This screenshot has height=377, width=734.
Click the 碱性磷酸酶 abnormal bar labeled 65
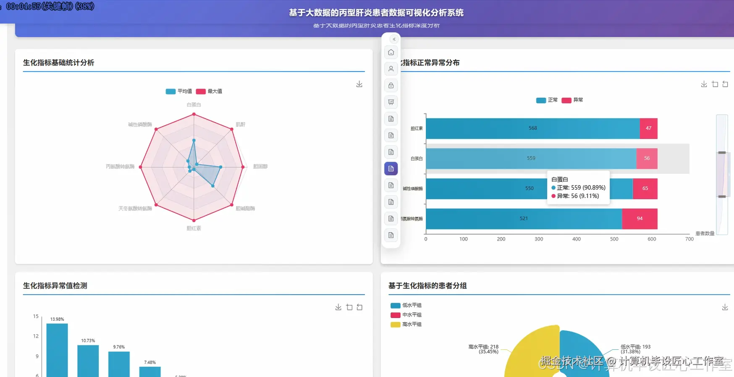645,189
